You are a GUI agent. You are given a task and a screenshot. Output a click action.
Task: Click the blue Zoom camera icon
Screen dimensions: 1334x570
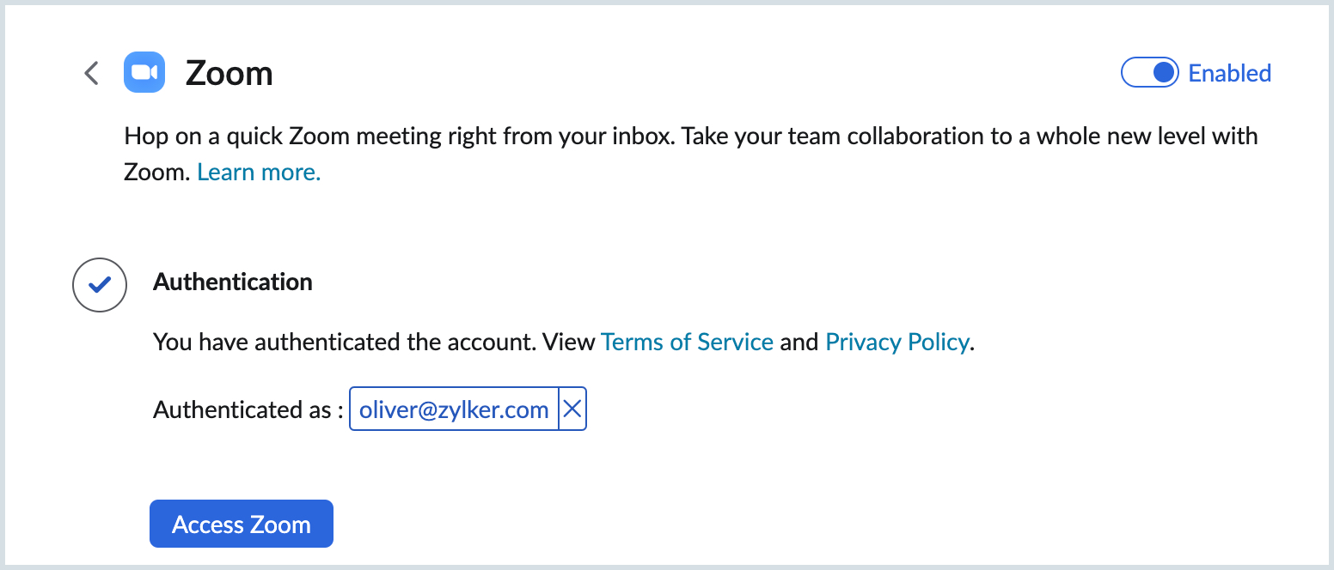pos(144,73)
